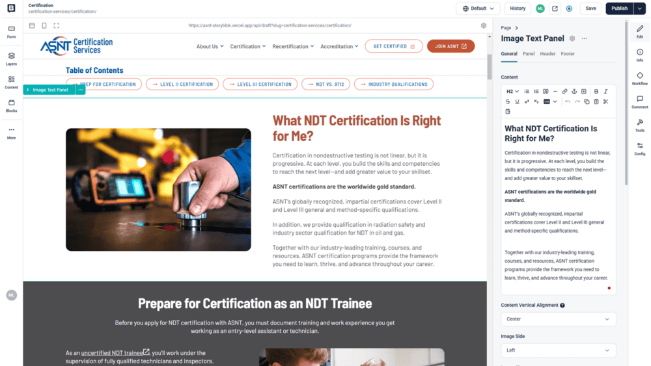
Task: Open the Comment panel icon
Action: point(640,102)
